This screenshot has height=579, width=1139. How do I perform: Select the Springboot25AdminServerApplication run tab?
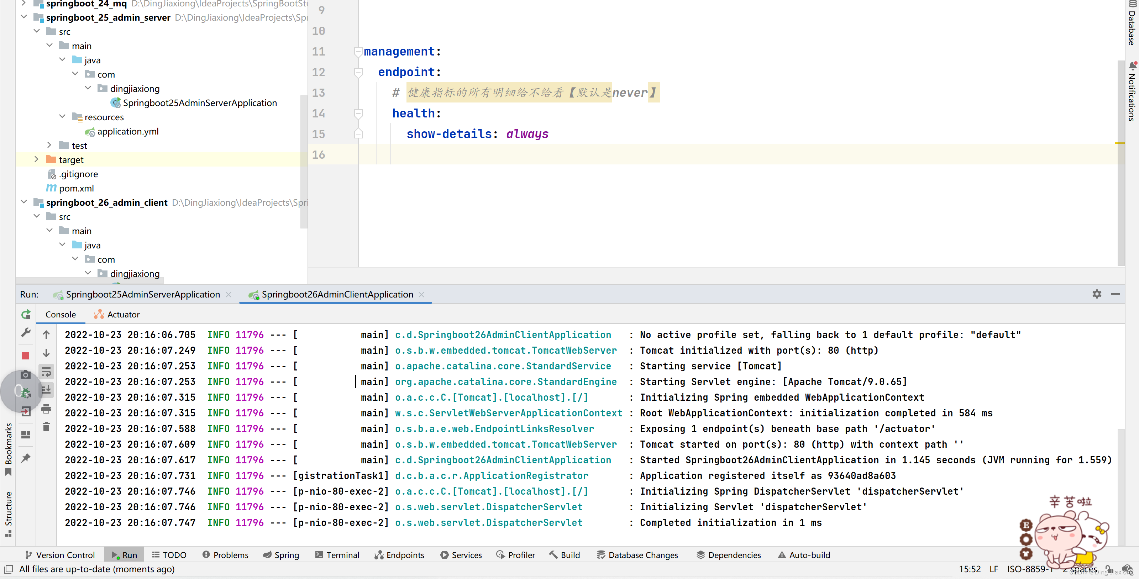(x=142, y=294)
